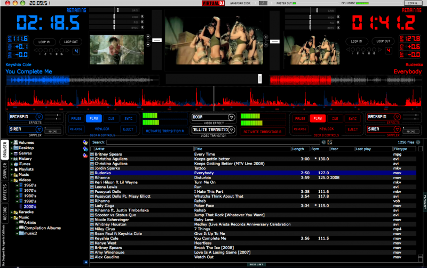Select the 1980's video folder
Image resolution: width=427 pixels, height=268 pixels.
pos(30,196)
